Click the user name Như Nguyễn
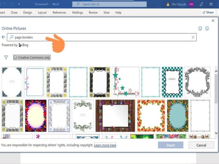The width and height of the screenshot is (219, 164). pos(179,4)
